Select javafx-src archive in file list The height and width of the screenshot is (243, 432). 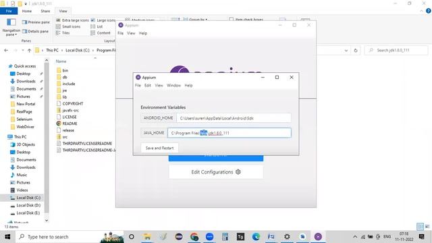tap(67, 110)
